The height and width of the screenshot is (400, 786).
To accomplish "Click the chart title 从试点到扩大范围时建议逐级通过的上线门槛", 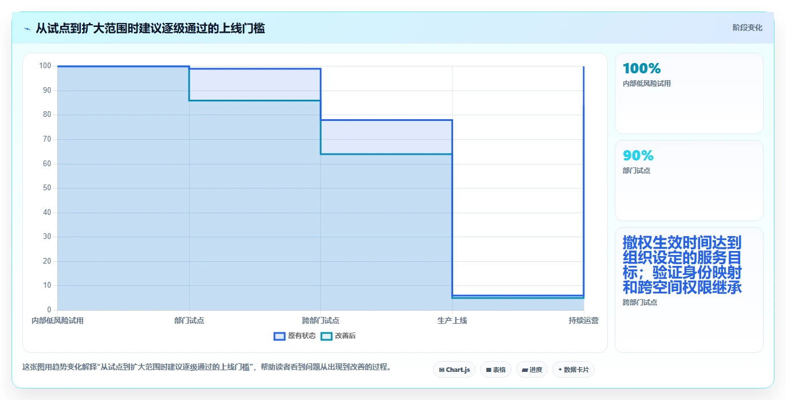I will [150, 28].
